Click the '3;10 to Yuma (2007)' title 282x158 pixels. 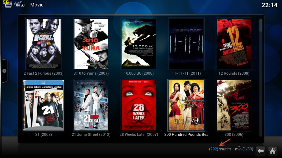(x=91, y=73)
